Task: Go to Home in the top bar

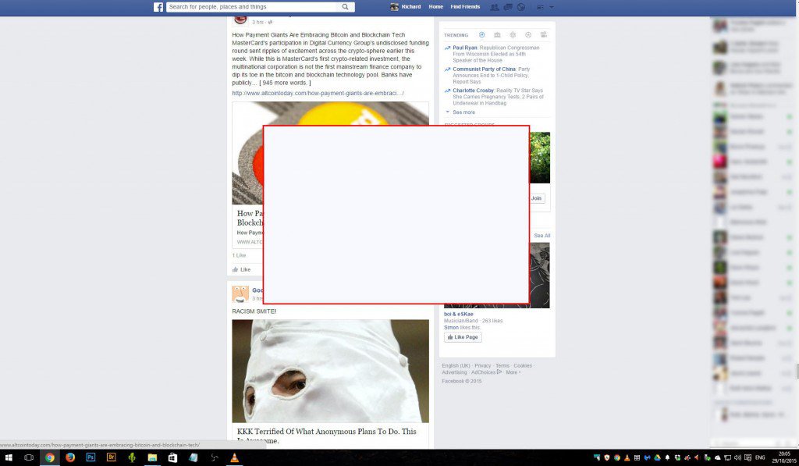Action: tap(435, 6)
